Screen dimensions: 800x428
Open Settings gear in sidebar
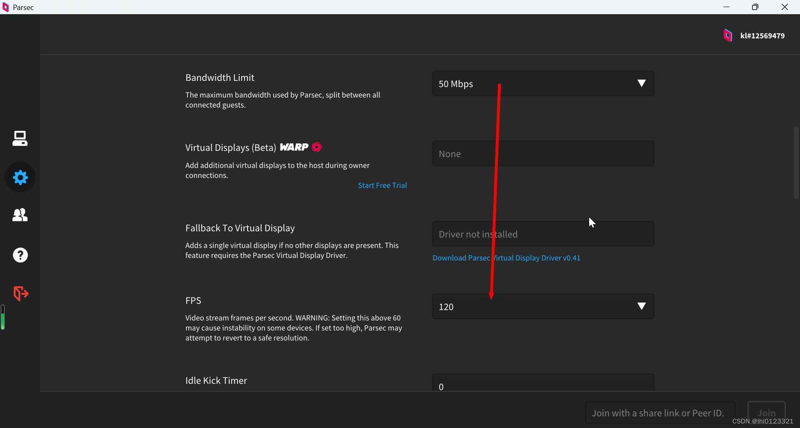20,177
